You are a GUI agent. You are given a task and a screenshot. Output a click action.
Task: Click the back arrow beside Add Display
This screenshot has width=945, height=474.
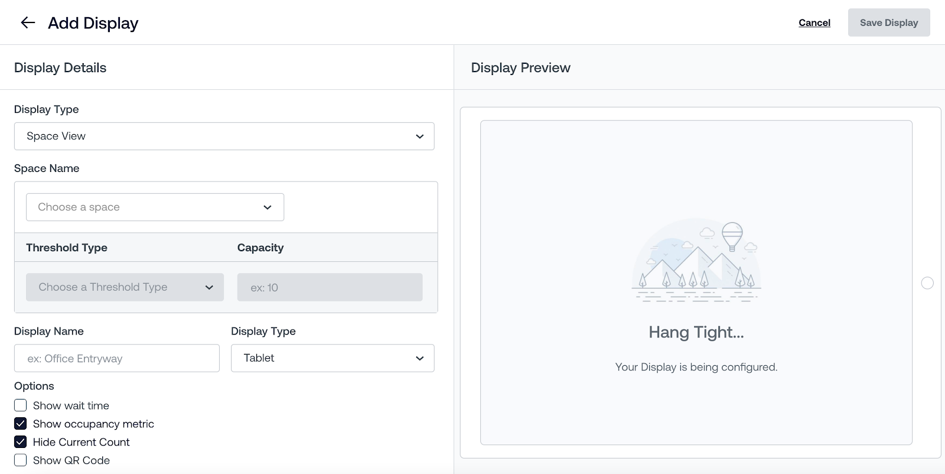pyautogui.click(x=28, y=22)
